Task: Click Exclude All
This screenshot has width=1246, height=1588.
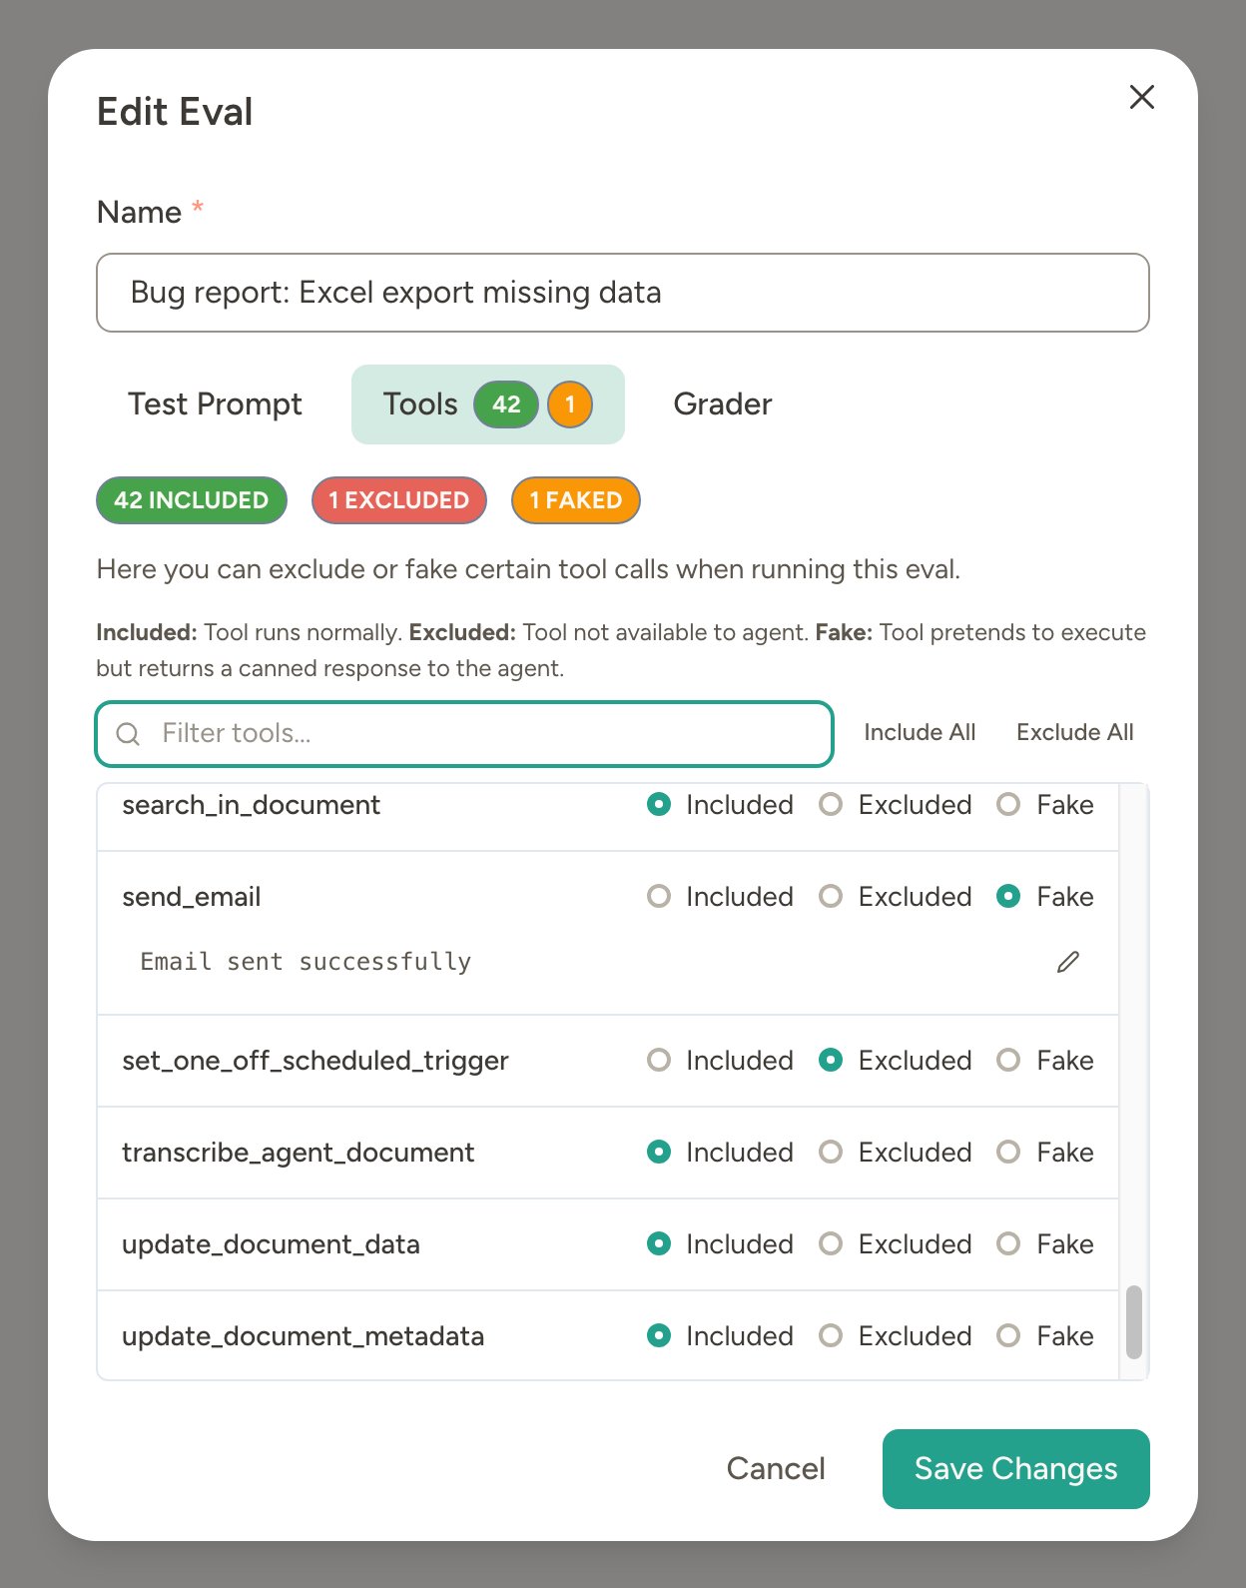Action: tap(1074, 732)
